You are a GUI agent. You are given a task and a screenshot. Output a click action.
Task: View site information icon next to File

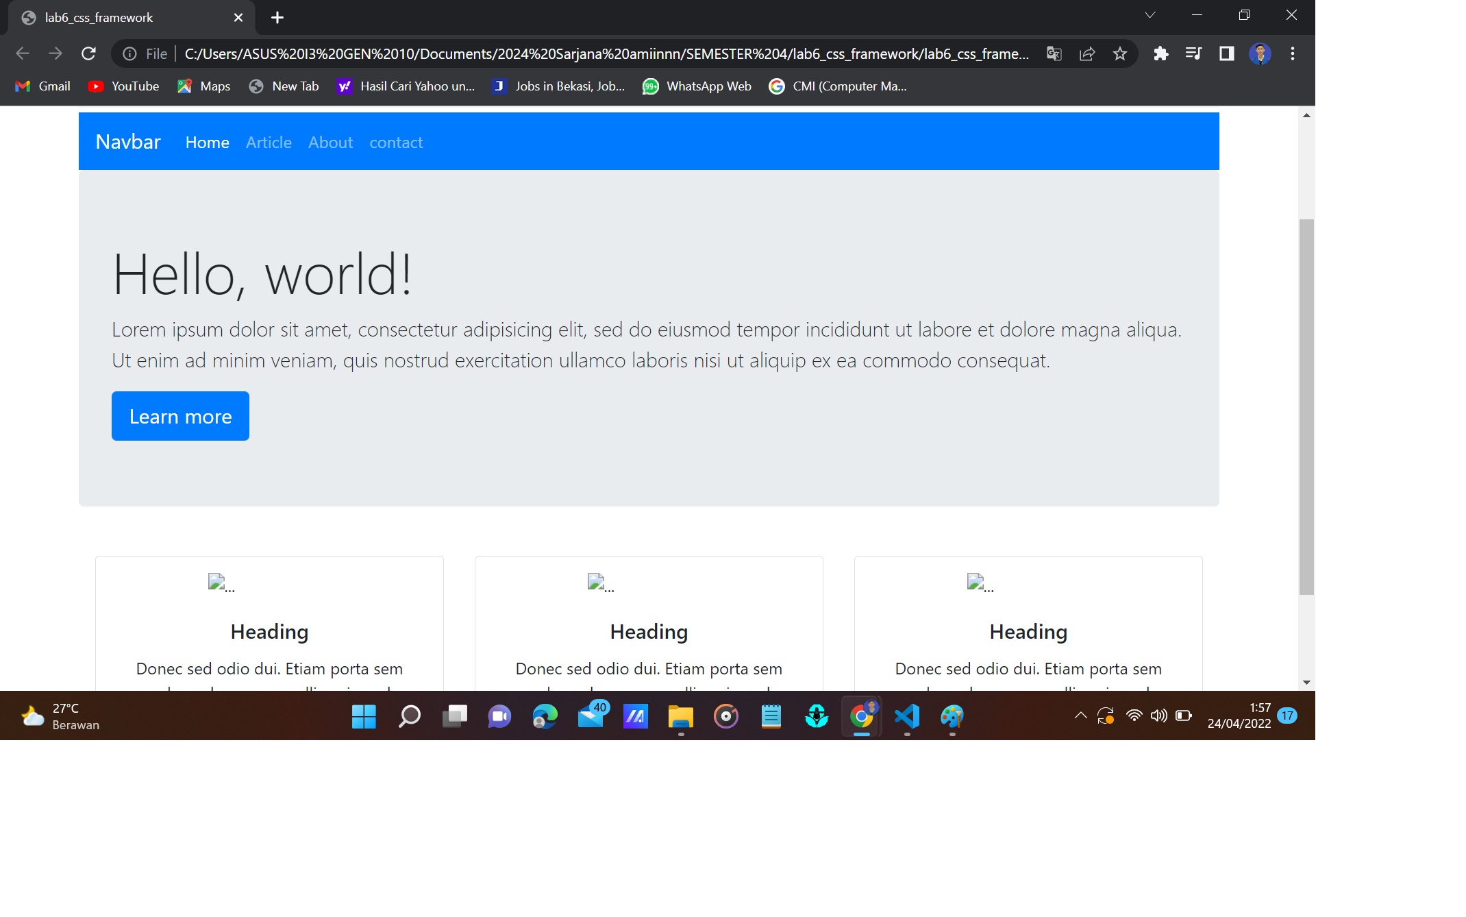click(129, 53)
